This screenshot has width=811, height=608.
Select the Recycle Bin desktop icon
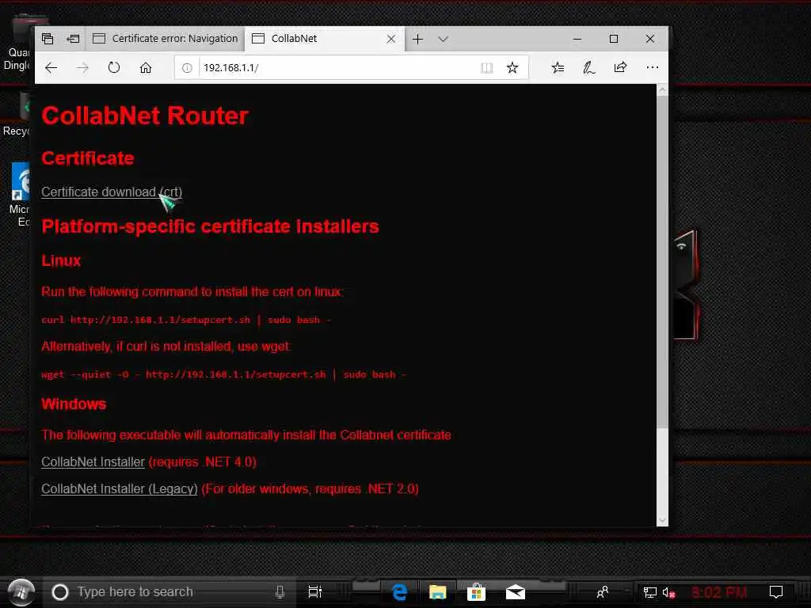(17, 115)
